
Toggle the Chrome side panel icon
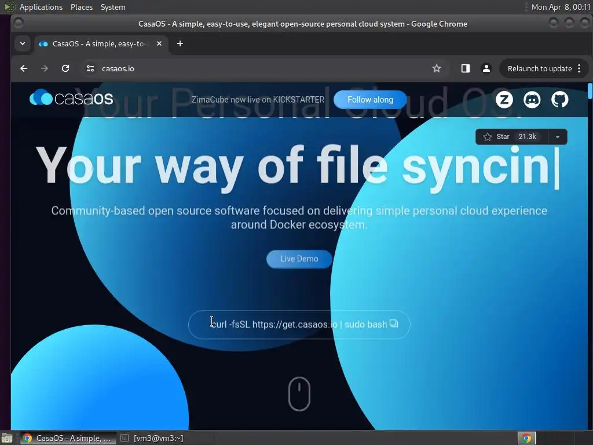tap(466, 68)
